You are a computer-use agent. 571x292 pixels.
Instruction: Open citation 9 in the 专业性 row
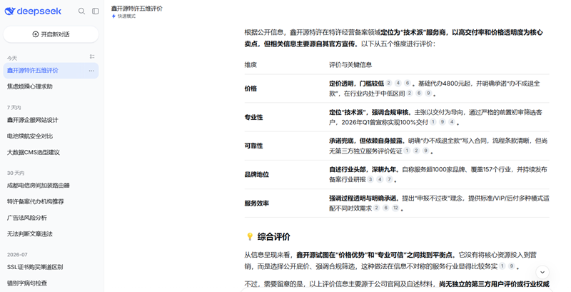(x=443, y=122)
